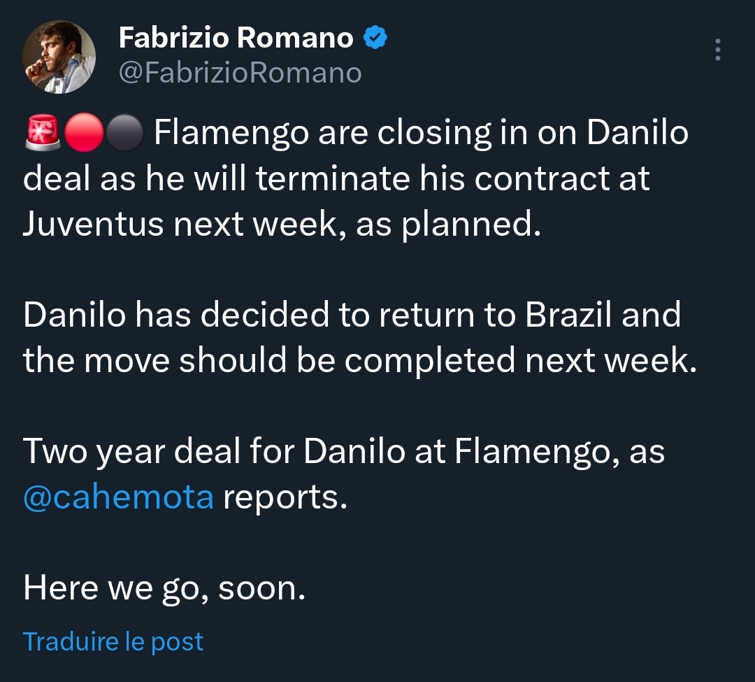Click Traduire le post to translate

pos(113,641)
